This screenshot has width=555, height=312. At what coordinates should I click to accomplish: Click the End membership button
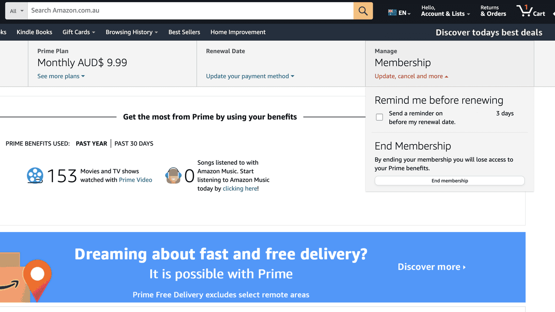(x=450, y=180)
